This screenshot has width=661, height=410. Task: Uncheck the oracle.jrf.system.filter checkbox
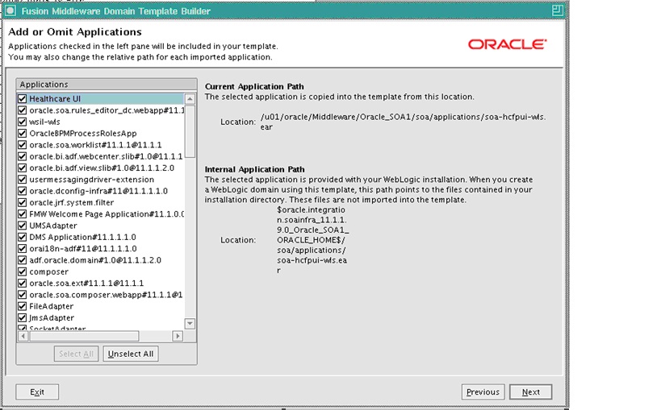23,202
